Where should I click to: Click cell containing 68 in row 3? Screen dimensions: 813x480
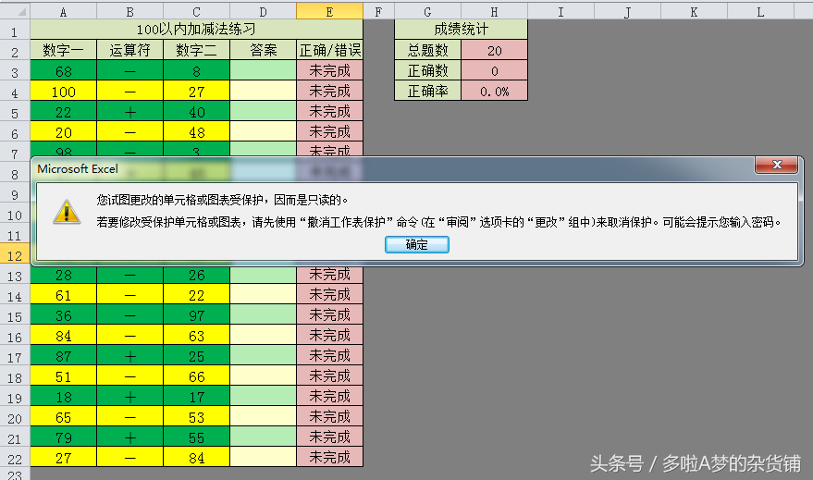click(63, 70)
